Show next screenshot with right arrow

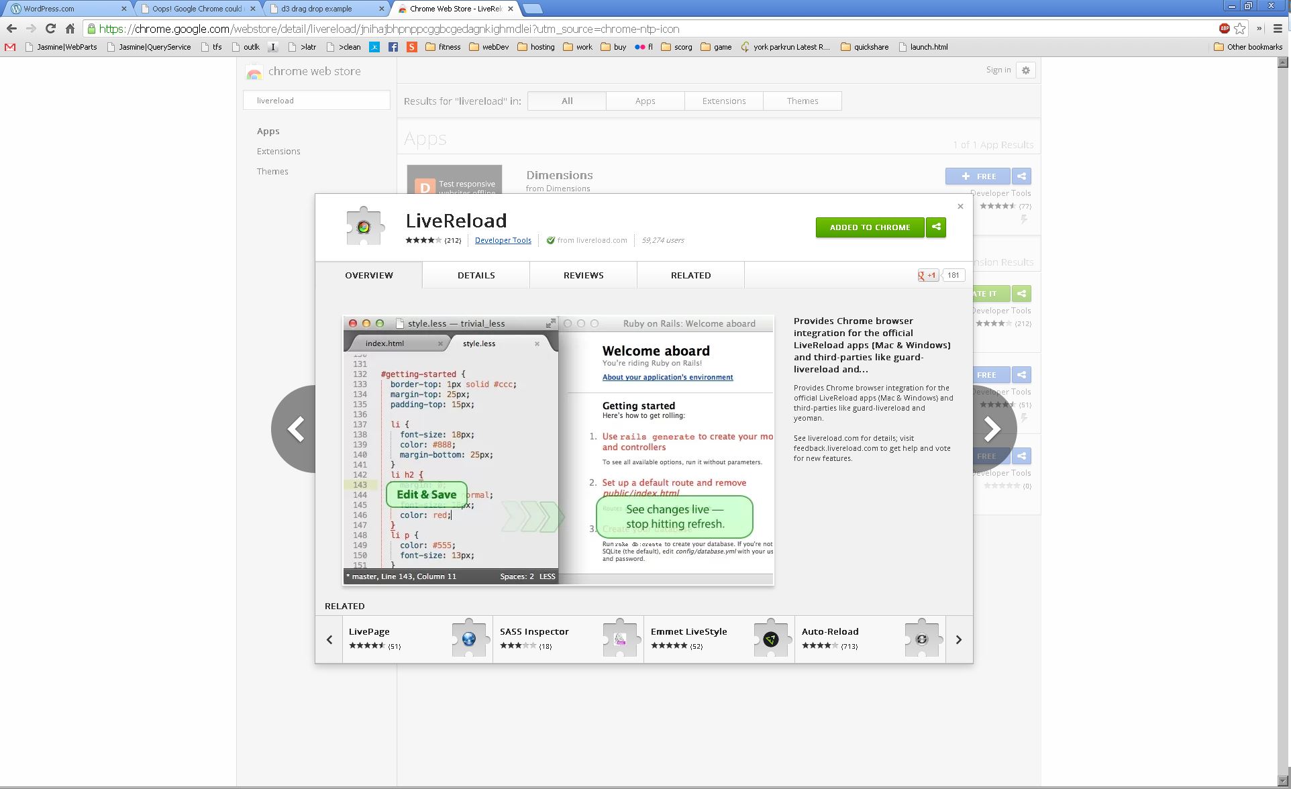coord(992,429)
